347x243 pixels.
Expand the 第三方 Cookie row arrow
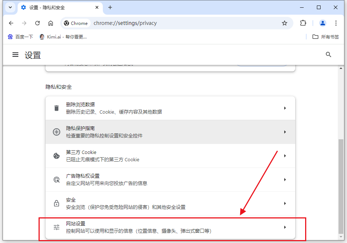pyautogui.click(x=285, y=156)
